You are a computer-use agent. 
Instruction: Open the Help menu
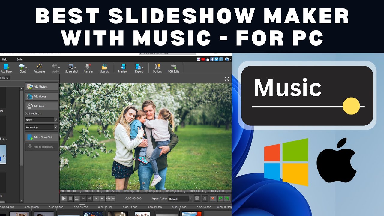(x=4, y=59)
